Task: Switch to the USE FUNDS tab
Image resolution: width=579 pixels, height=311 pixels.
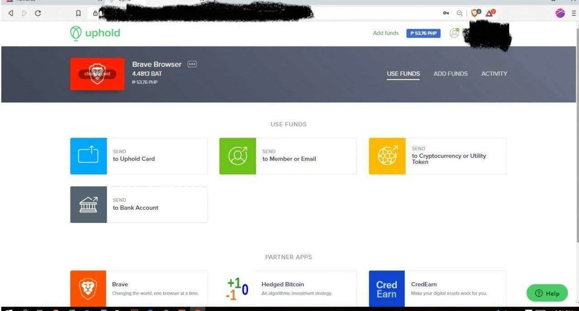Action: tap(403, 74)
